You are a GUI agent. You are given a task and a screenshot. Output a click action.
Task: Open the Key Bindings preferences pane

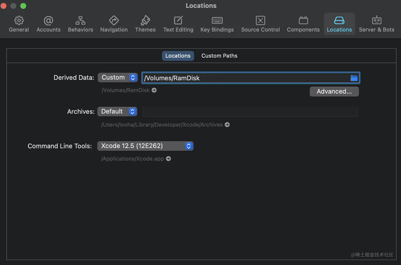tap(217, 24)
